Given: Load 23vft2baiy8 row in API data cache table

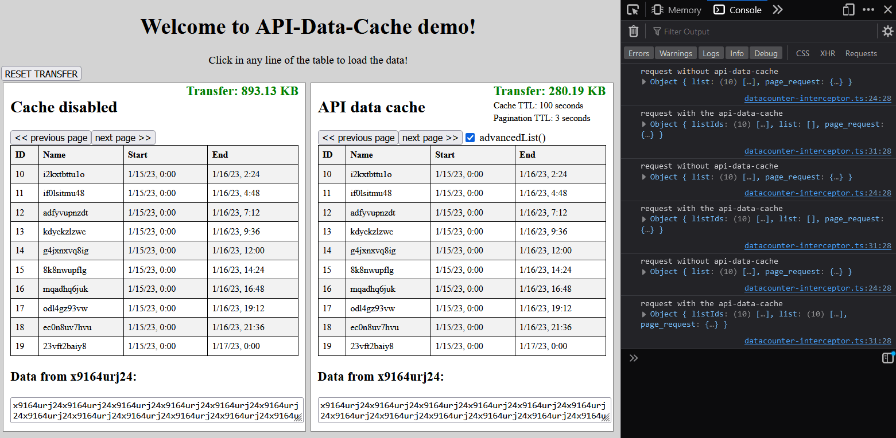Looking at the screenshot, I should (462, 346).
